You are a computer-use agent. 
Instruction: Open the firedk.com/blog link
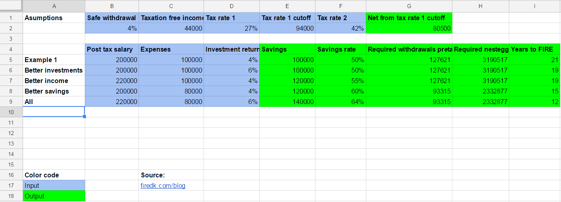163,186
